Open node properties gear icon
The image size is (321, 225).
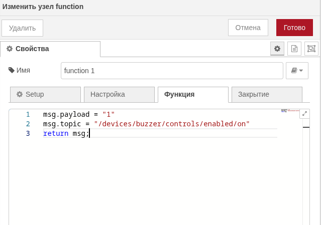pos(277,49)
